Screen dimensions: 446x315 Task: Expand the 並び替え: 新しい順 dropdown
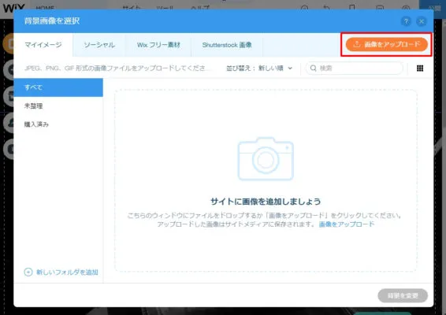(259, 69)
